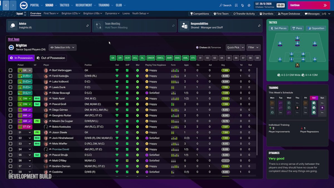
Task: Click the Brighton club badge in top bar
Action: [24, 5]
